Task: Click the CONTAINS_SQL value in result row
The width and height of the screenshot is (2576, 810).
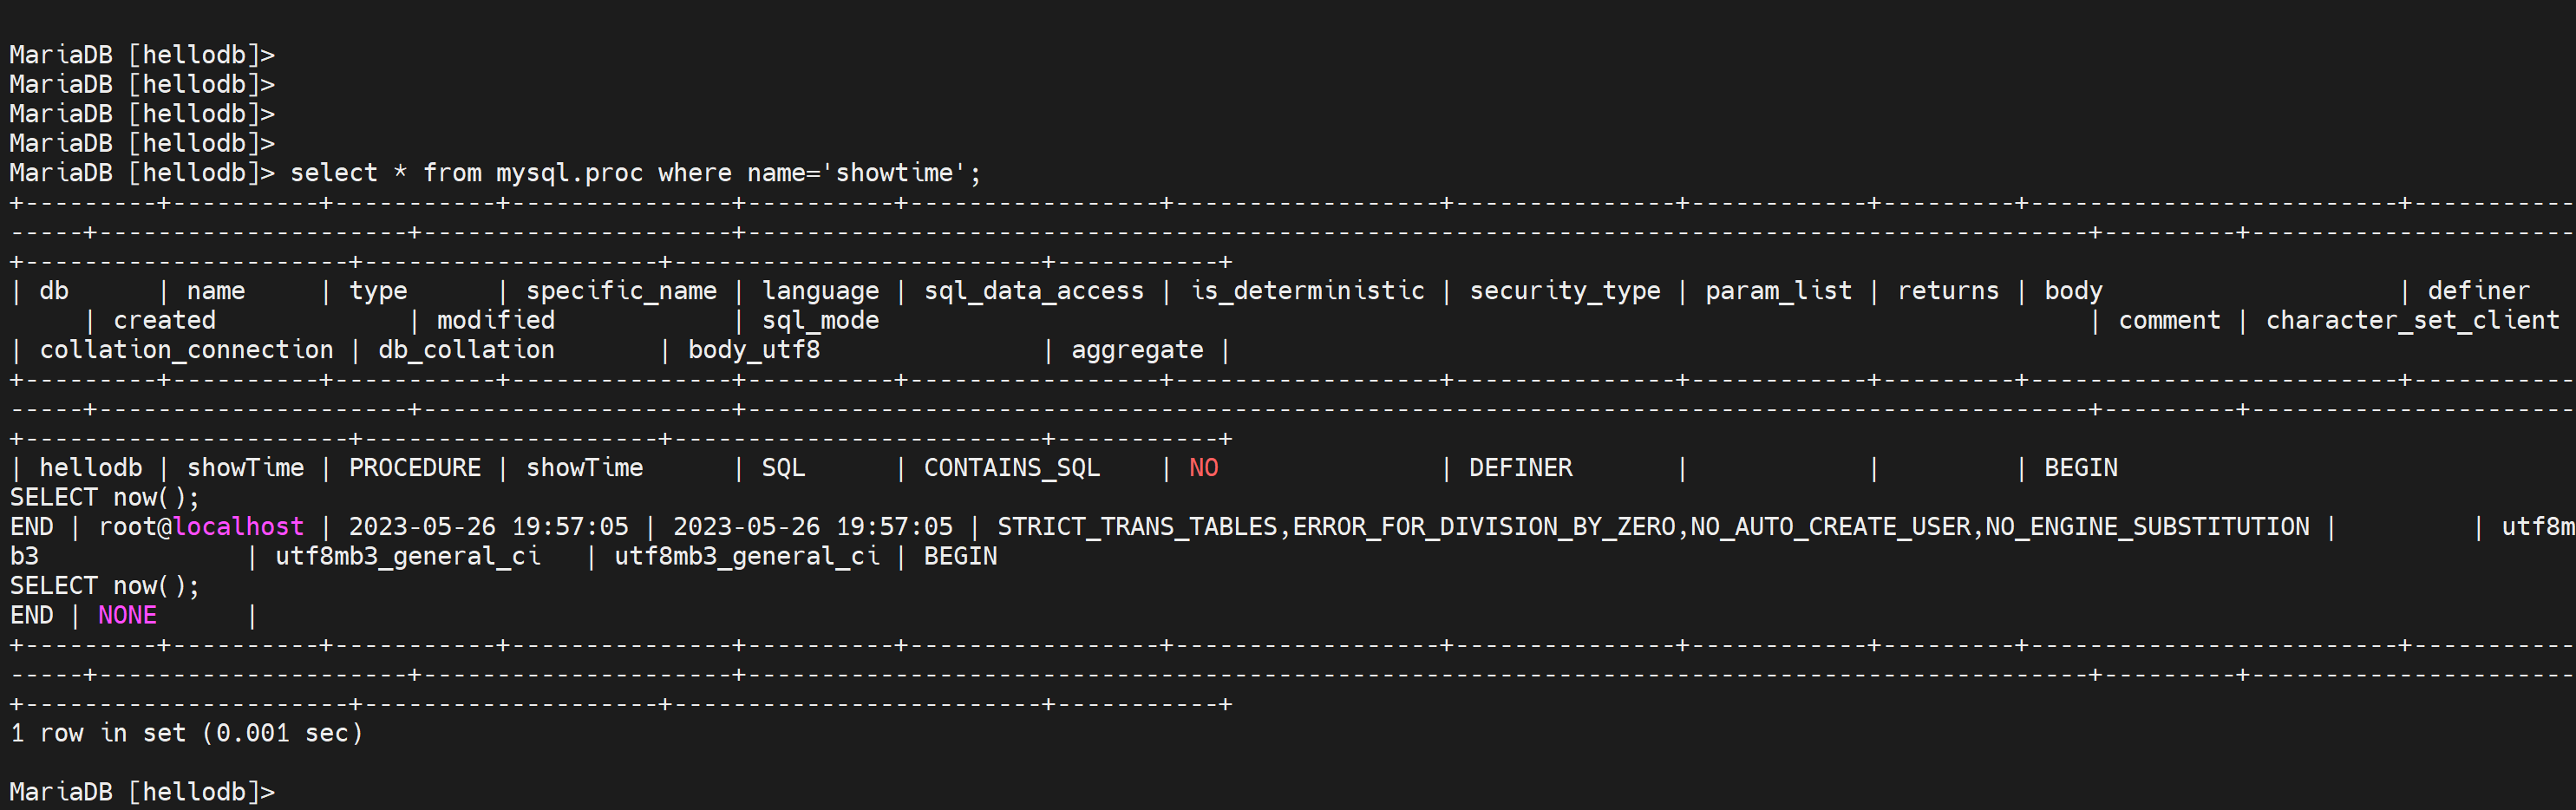Action: 1011,468
